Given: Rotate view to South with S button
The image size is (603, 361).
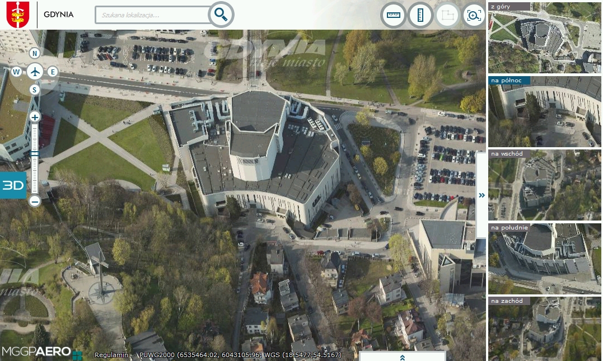Looking at the screenshot, I should 35,90.
